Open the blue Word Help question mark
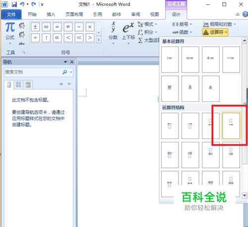The image size is (248, 227). 245,14
